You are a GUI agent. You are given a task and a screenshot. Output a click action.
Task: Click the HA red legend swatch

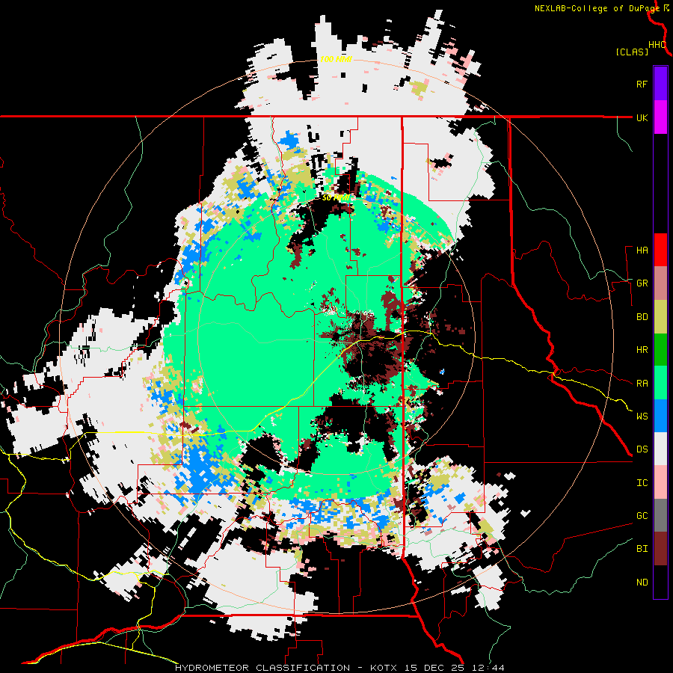(x=660, y=250)
